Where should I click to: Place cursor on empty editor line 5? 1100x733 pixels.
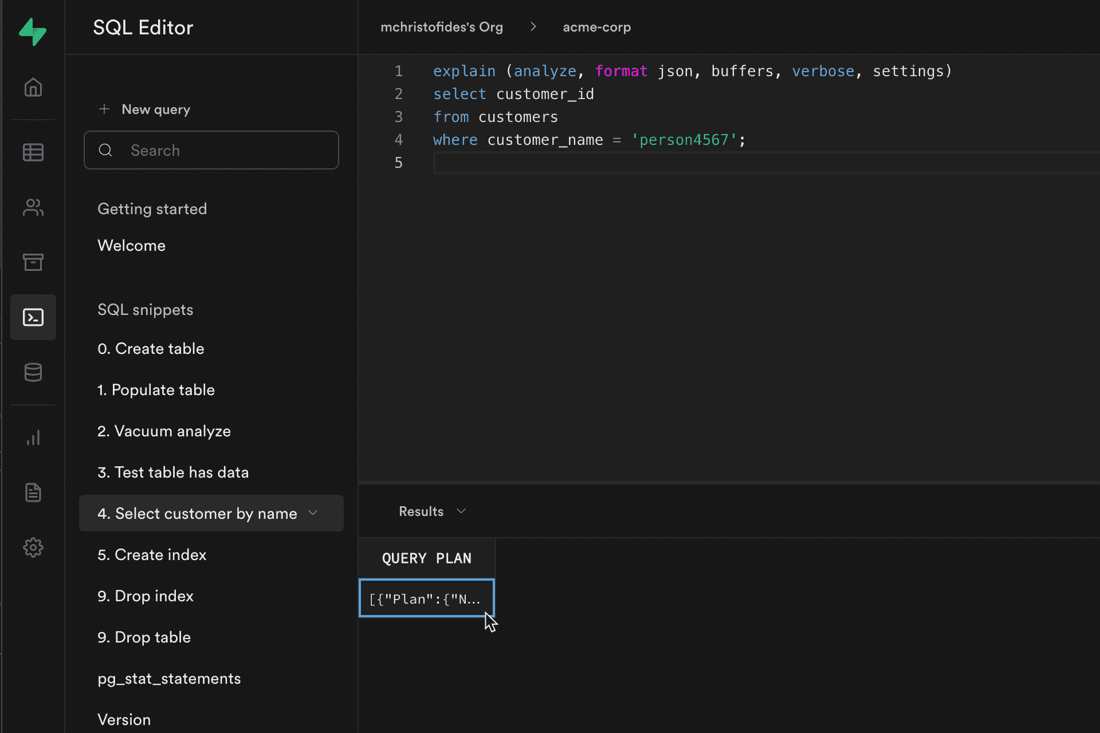767,163
